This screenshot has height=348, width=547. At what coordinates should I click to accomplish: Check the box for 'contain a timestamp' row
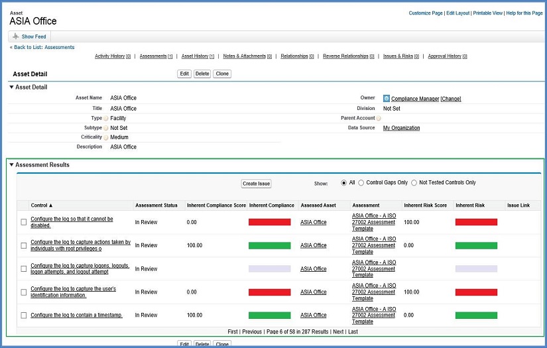point(24,316)
